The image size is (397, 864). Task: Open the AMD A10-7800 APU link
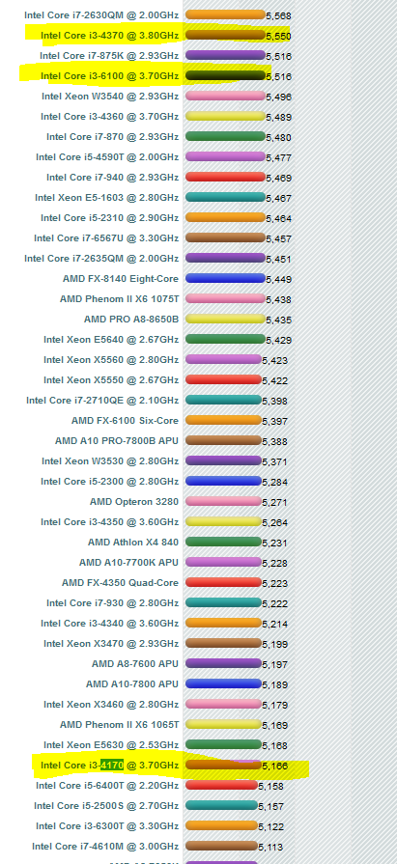coord(132,683)
